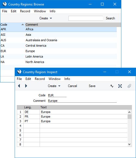Screen dimensions: 136x158
Task: Click the app logo in Browse window title bar
Action: [x=5, y=4]
